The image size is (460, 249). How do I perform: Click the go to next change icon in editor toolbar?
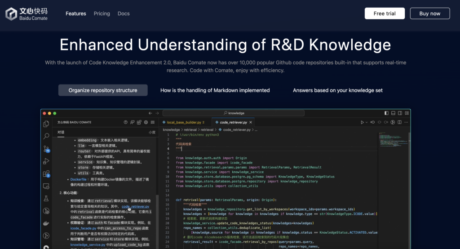386,122
